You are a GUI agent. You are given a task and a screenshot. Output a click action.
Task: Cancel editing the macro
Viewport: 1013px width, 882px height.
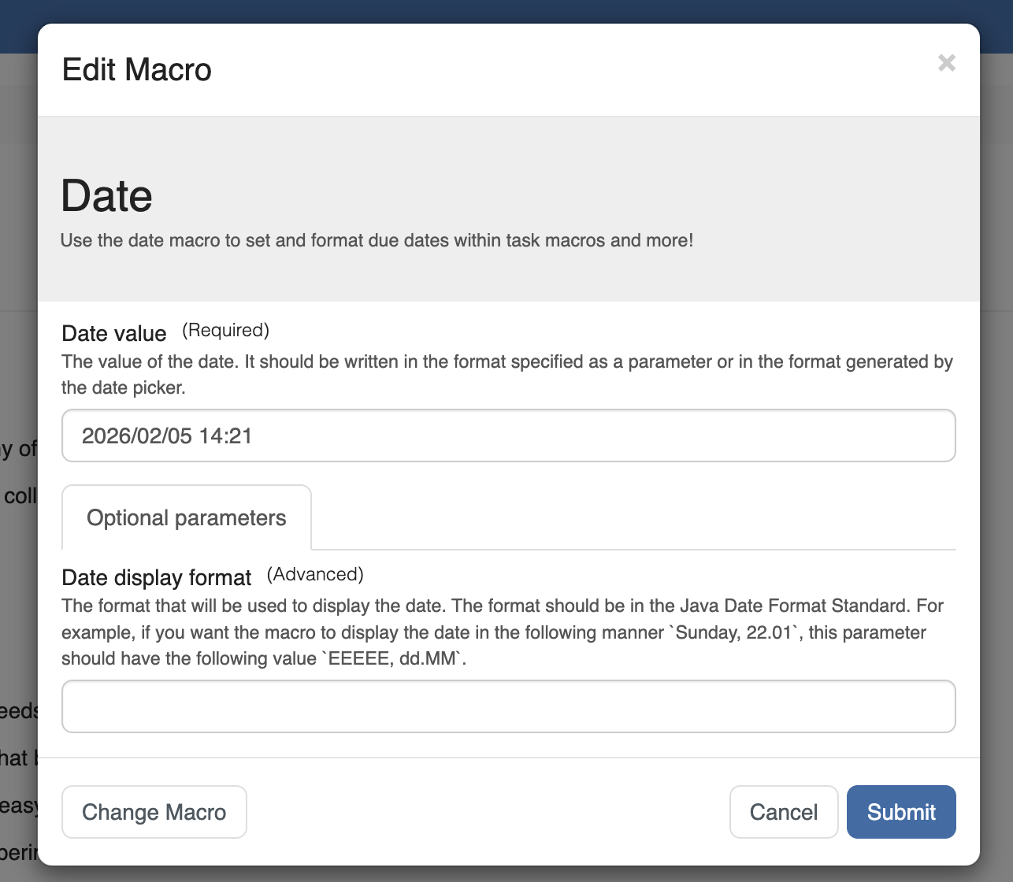click(x=783, y=812)
